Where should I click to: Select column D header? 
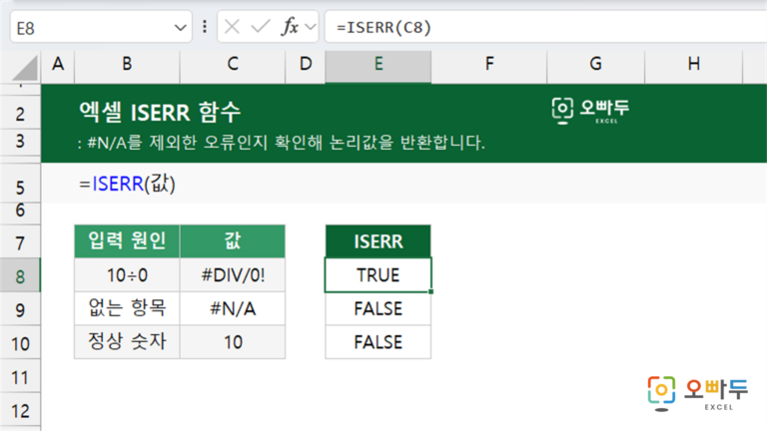(x=306, y=64)
